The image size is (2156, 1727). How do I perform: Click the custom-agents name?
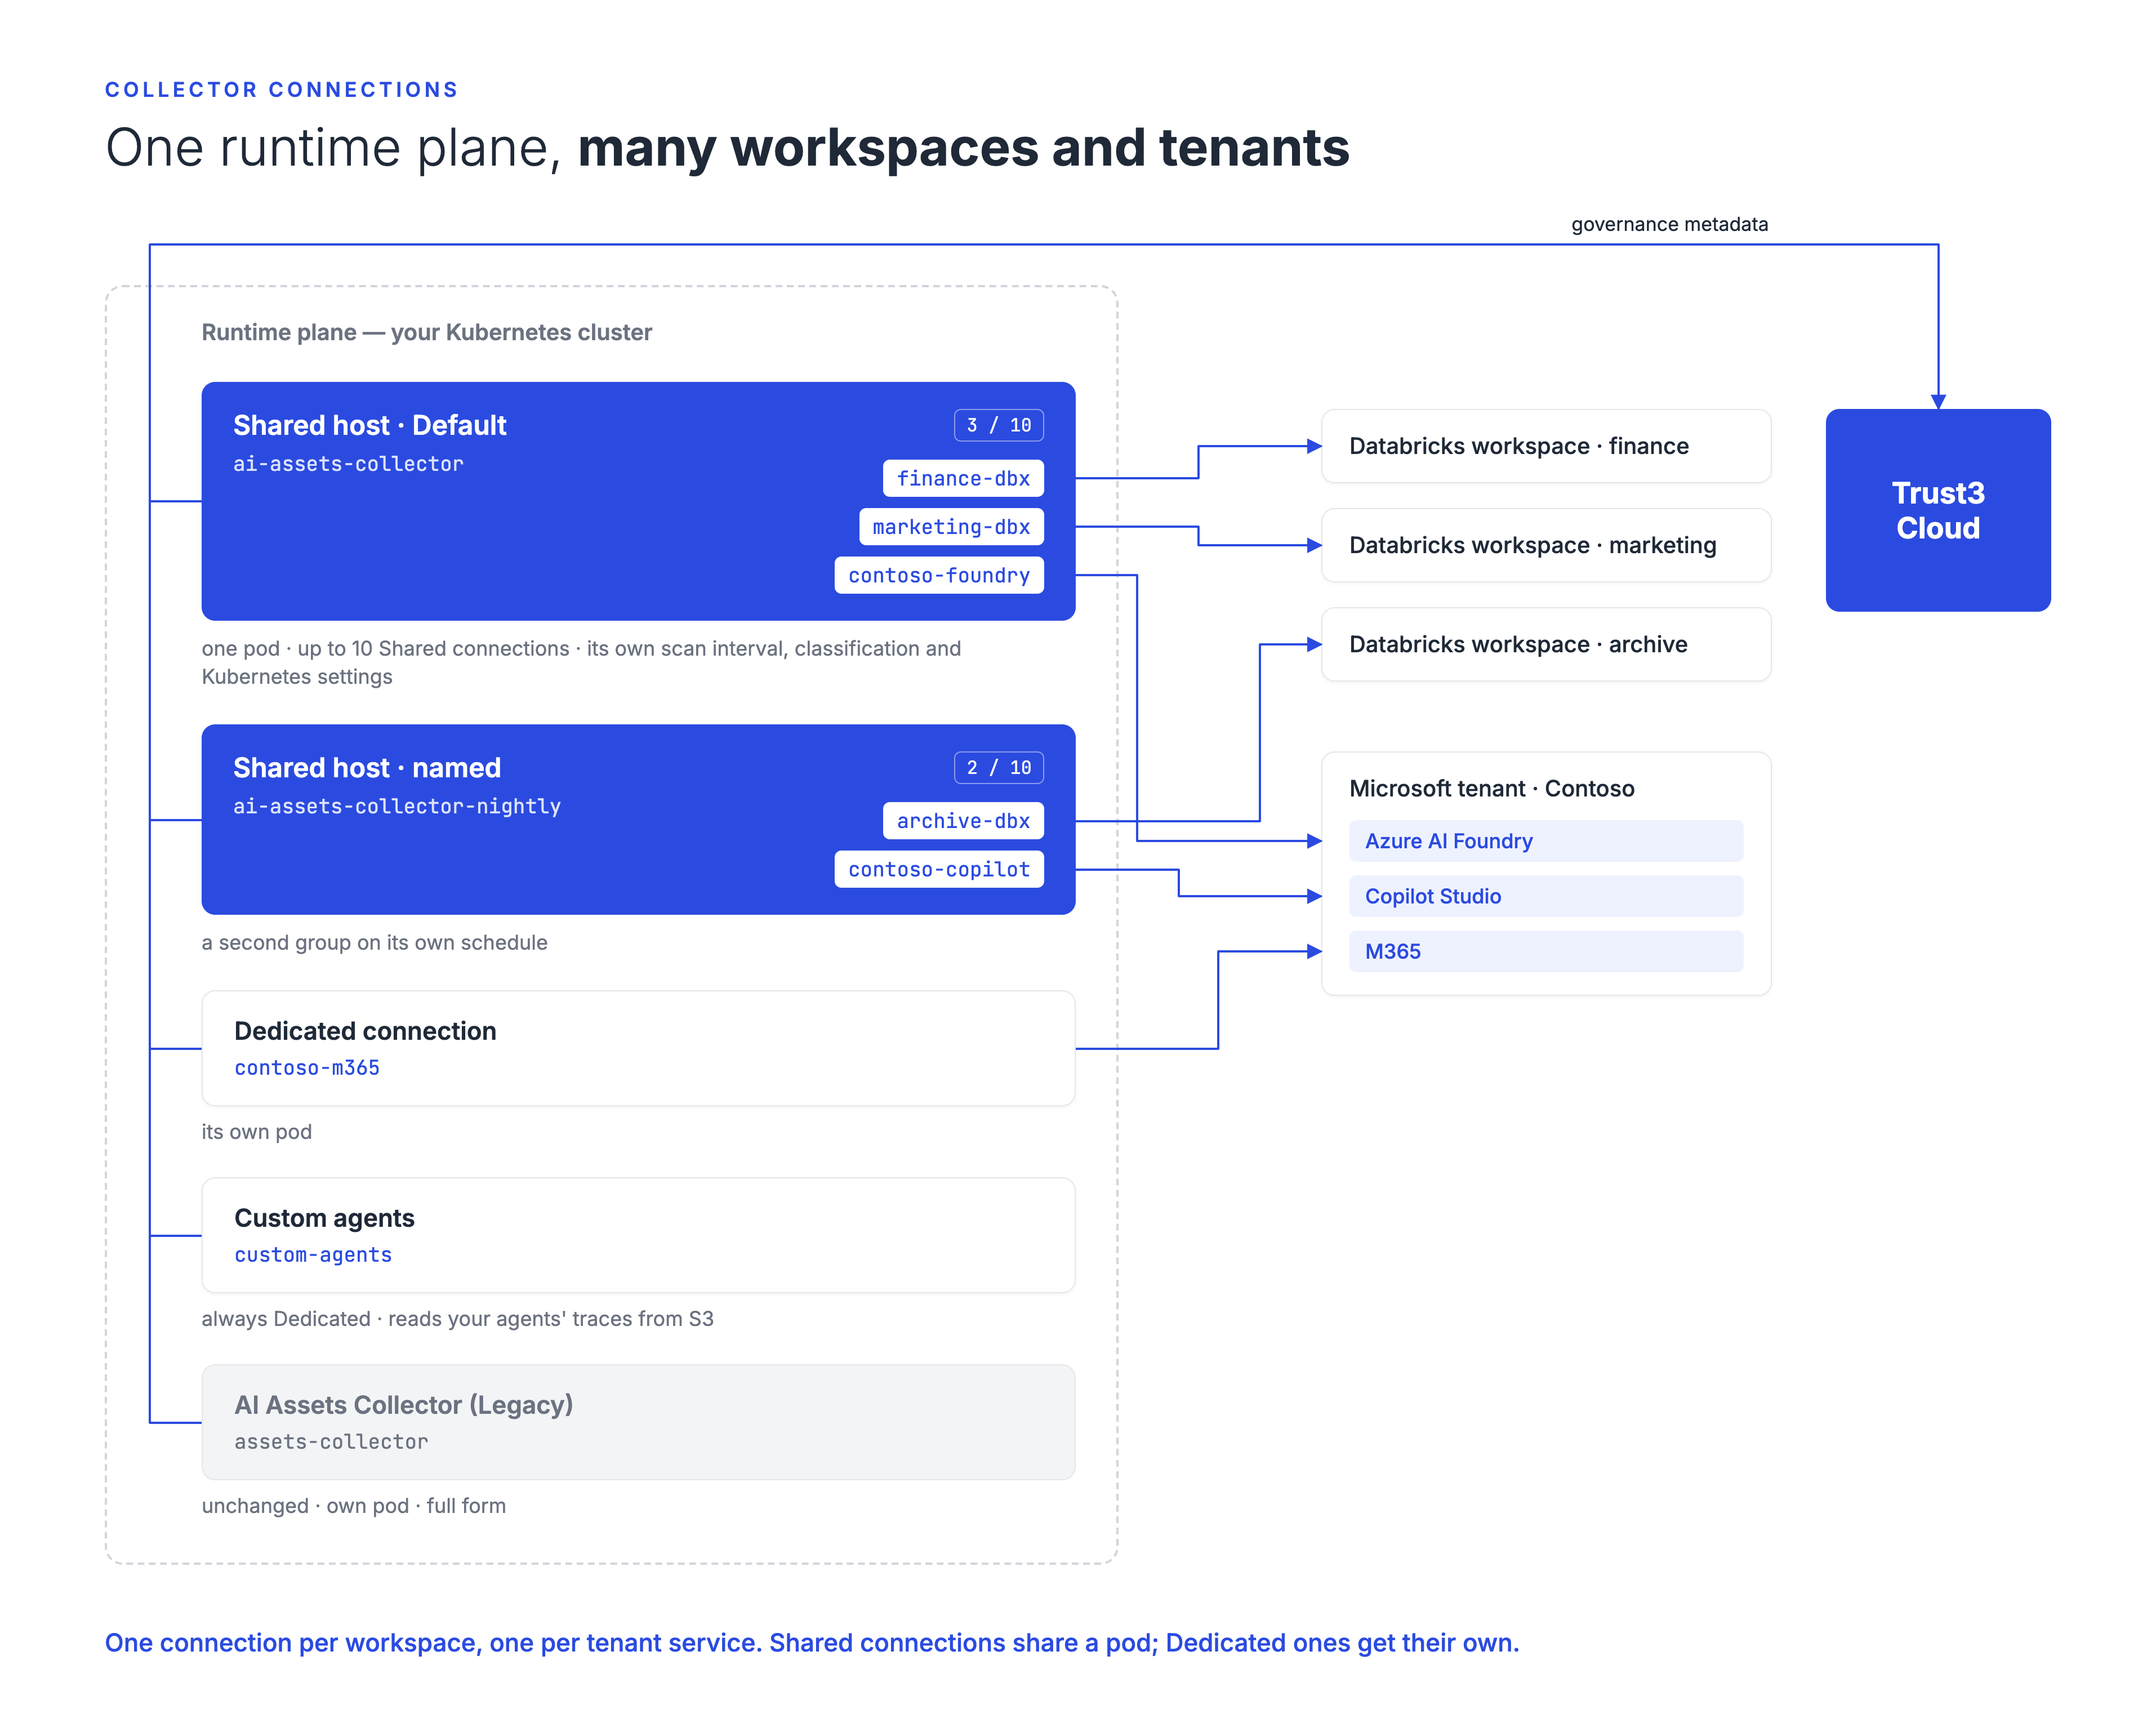click(x=313, y=1255)
